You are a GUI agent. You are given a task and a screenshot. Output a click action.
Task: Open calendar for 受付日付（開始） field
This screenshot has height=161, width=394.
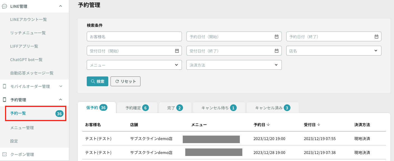coord(177,51)
